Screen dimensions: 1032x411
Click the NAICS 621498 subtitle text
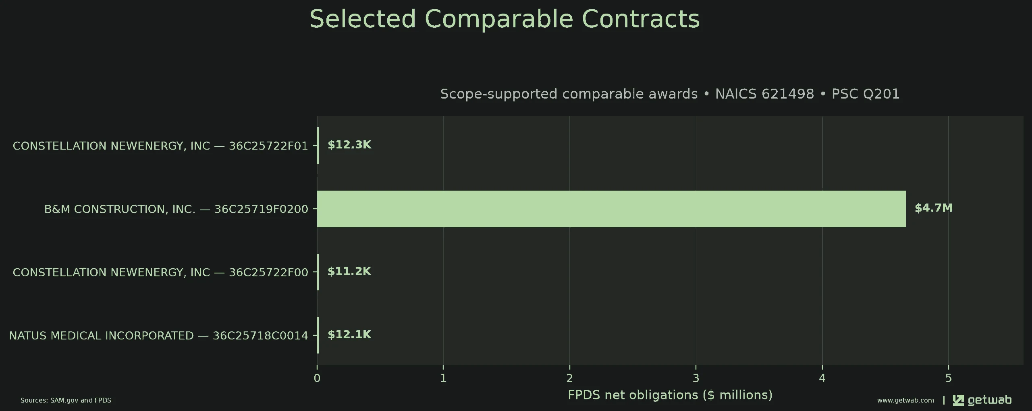point(764,94)
